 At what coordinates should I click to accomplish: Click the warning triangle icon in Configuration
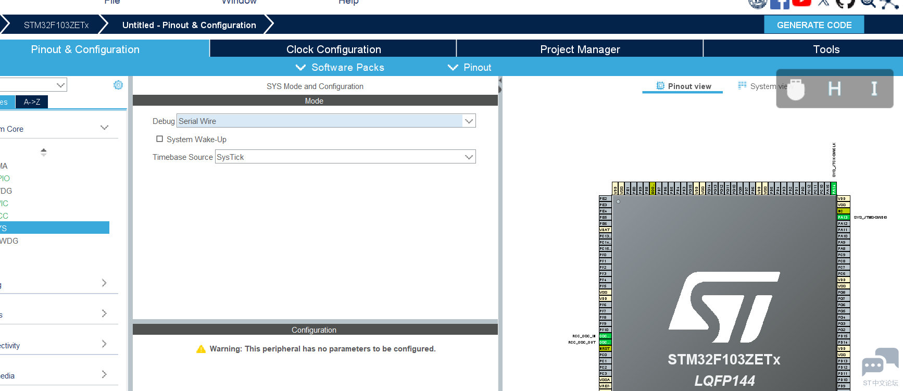coord(201,349)
